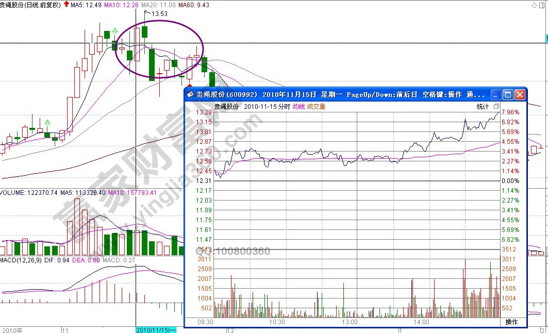Click the red up arrow beside stock name
The image size is (548, 333).
click(66, 5)
